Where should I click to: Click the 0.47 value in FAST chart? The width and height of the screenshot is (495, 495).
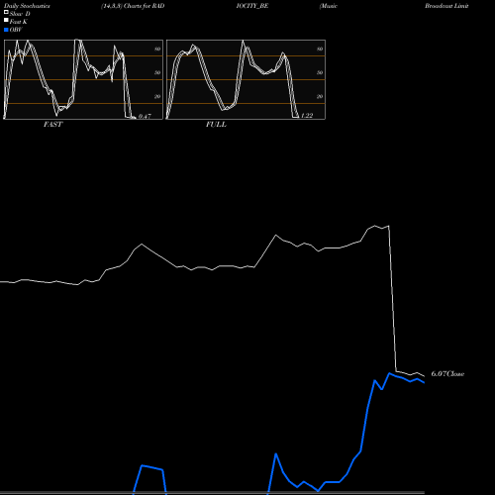click(x=145, y=116)
